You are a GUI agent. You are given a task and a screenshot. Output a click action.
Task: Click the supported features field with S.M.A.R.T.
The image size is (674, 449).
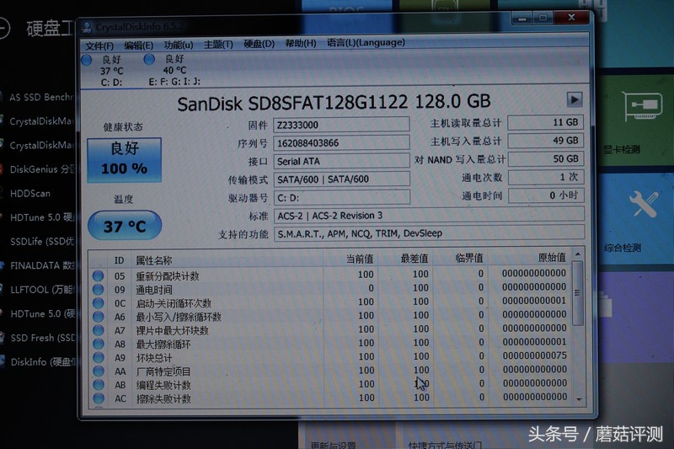(x=429, y=233)
